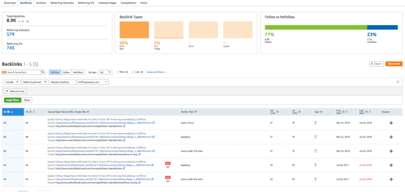Select the Nofollow link filter toggle
The image size is (405, 192).
[x=78, y=73]
